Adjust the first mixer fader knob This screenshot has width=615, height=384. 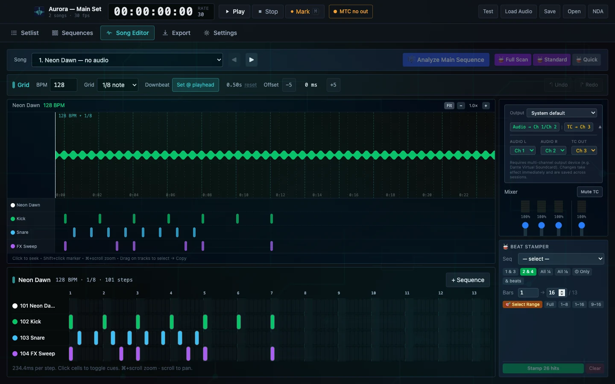tap(525, 225)
